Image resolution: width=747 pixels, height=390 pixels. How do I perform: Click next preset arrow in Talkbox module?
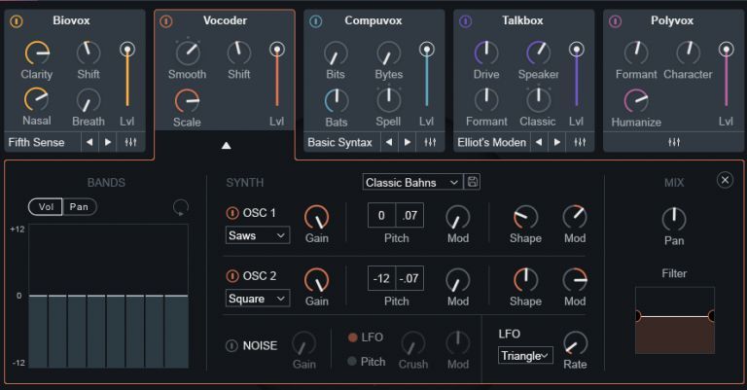pyautogui.click(x=557, y=142)
